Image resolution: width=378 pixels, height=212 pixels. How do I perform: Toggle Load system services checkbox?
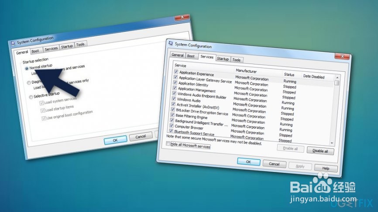pos(41,103)
